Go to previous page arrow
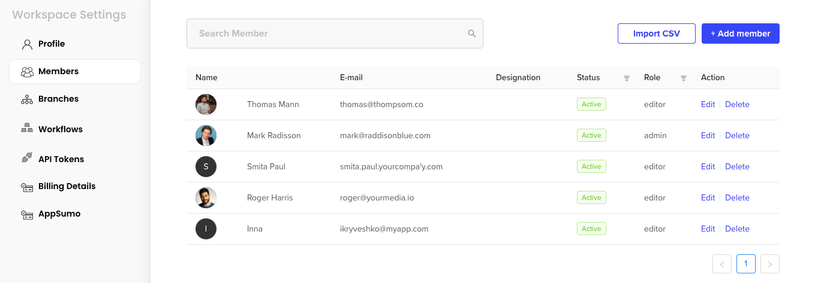This screenshot has width=815, height=283. 722,264
